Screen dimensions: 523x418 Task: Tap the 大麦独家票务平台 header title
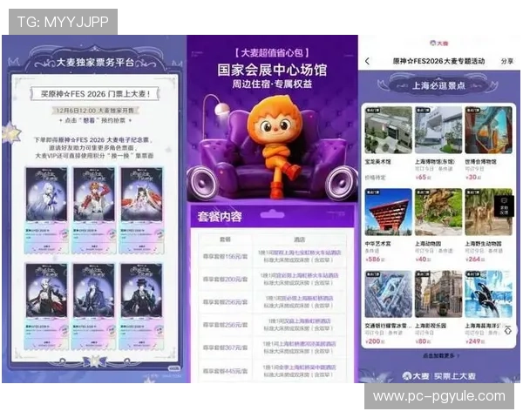95,63
